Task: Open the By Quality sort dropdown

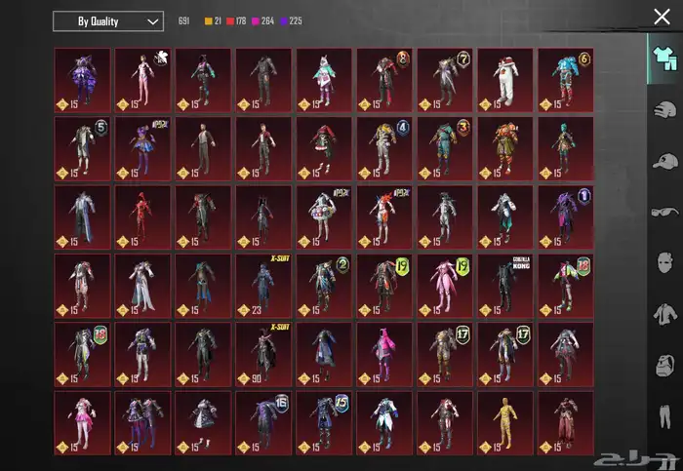Action: click(x=107, y=20)
